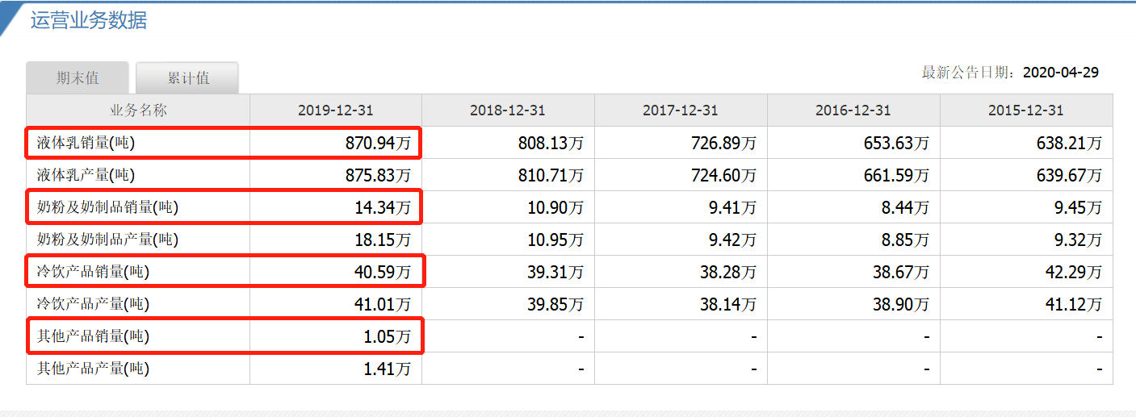
Task: Select the 冷饮产品产量(吨) row label
Action: tap(93, 304)
